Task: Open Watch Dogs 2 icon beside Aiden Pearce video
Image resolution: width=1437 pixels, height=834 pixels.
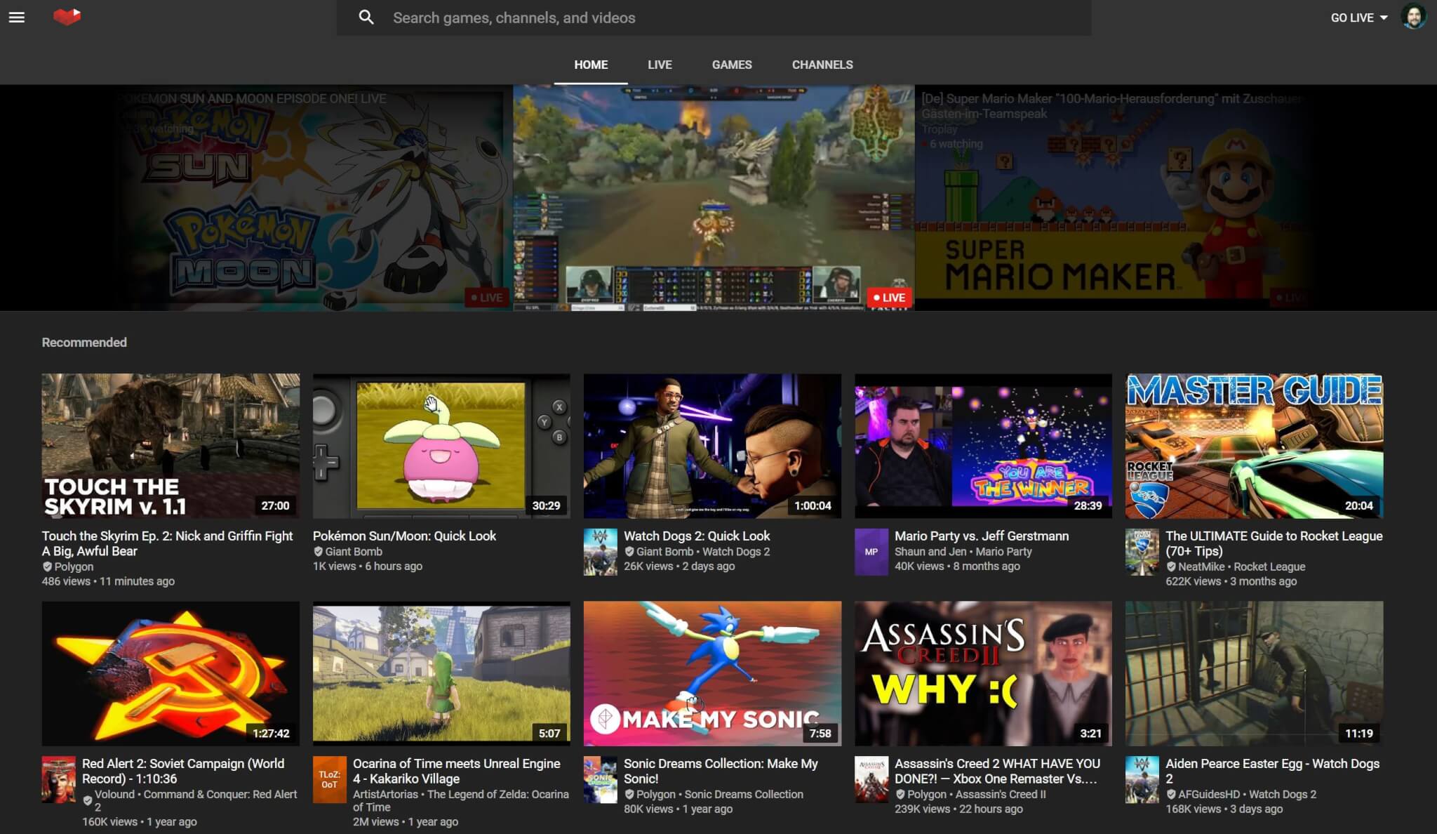Action: point(1142,779)
